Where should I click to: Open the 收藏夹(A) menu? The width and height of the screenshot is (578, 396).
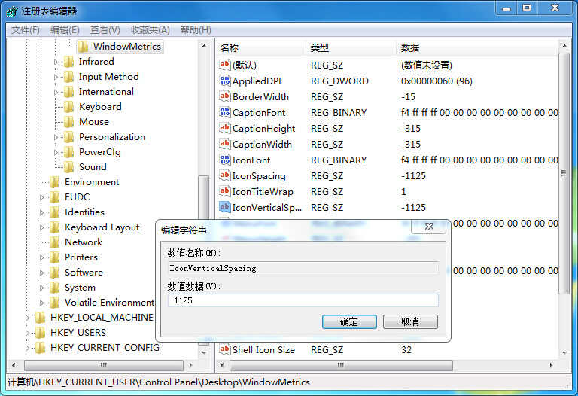[x=150, y=30]
